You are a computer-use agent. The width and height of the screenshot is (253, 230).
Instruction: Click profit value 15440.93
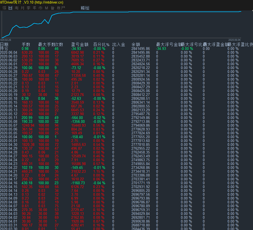(x=78, y=125)
